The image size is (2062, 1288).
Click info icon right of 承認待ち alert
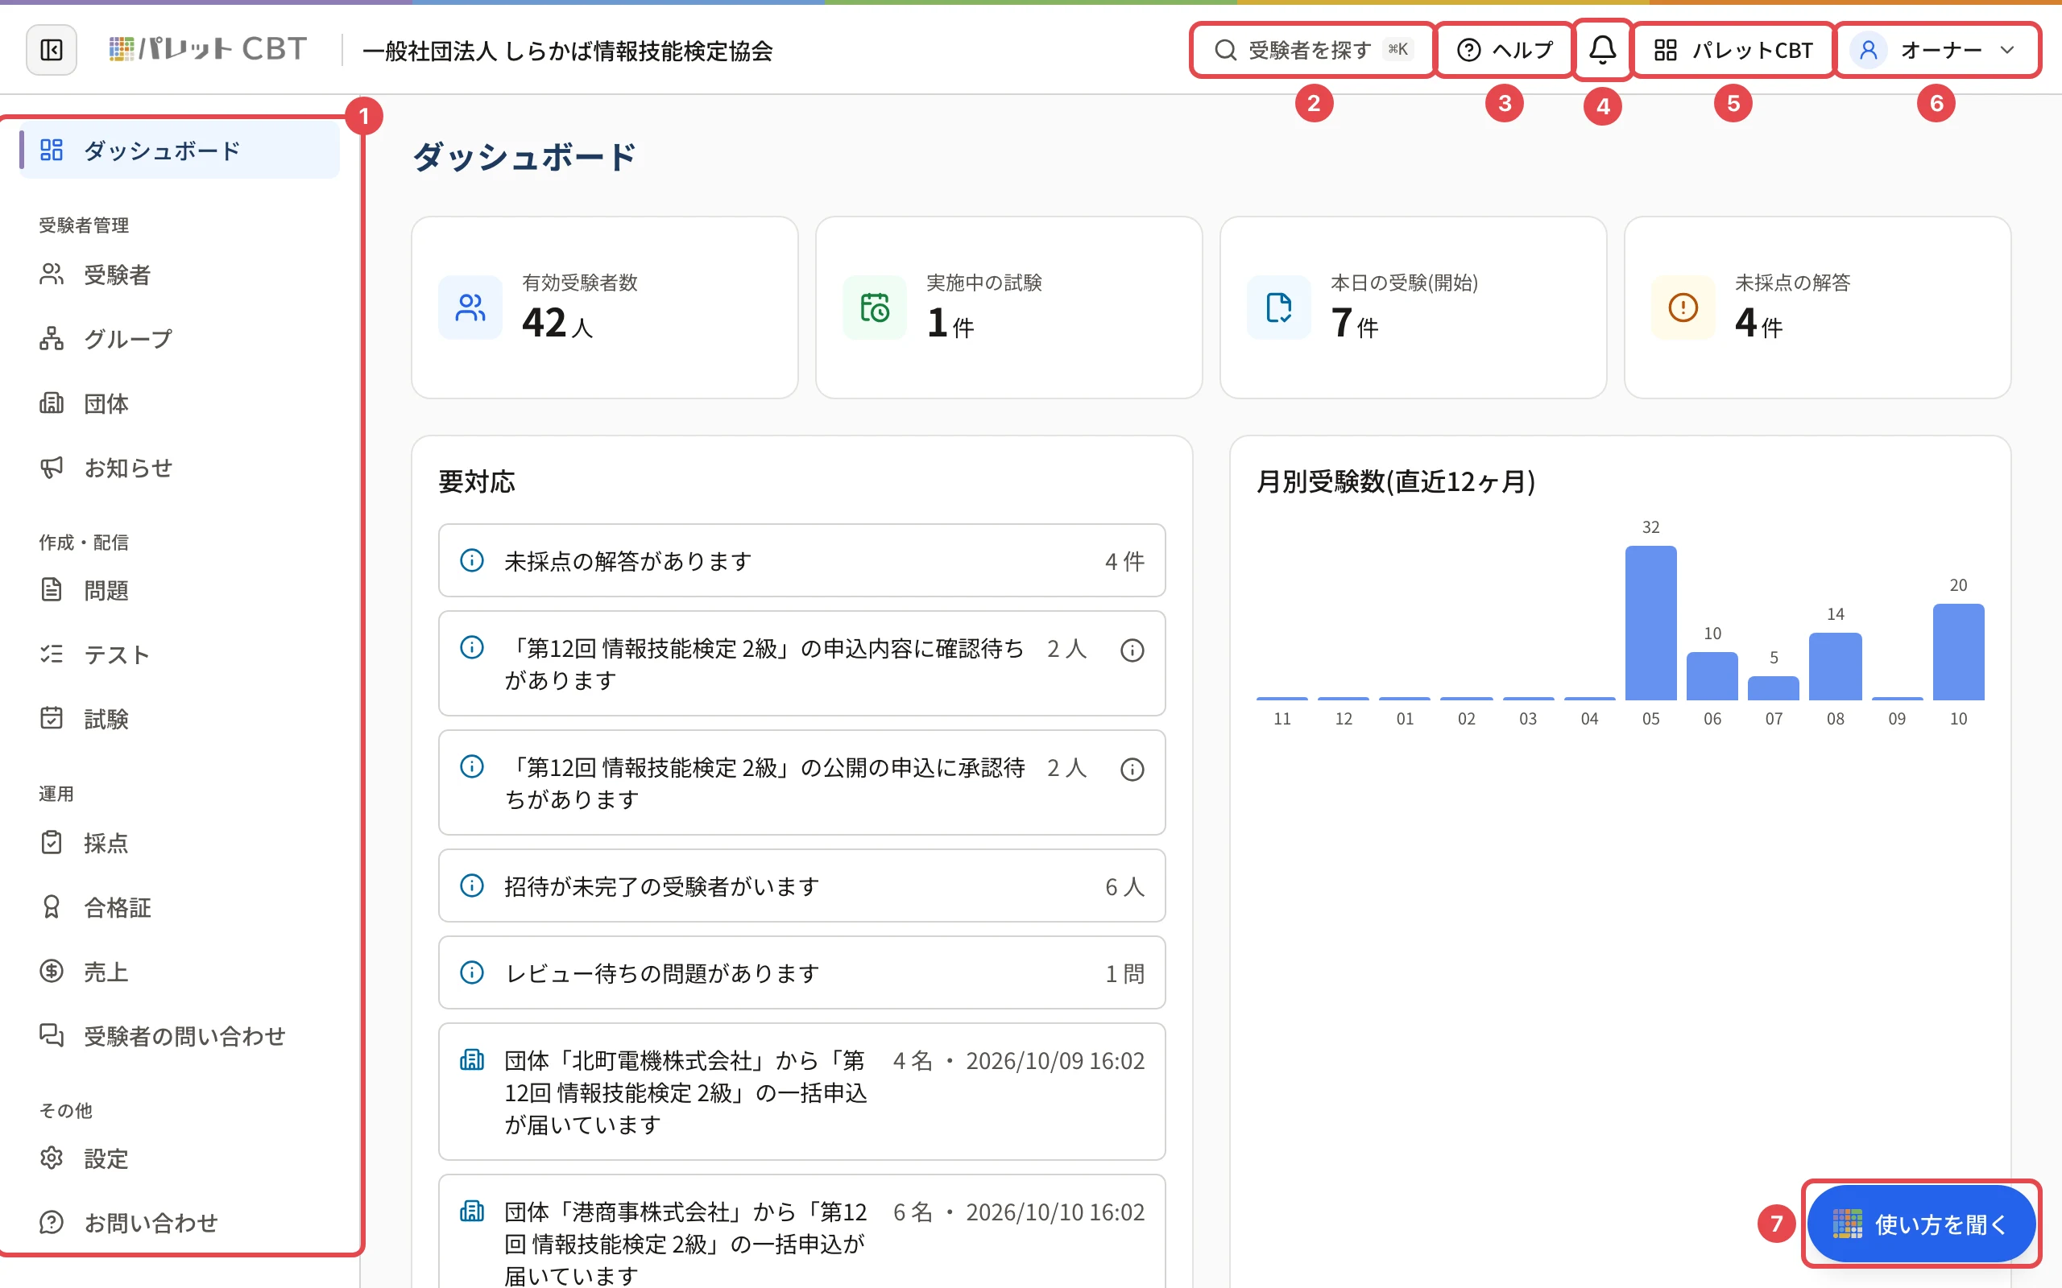[x=1132, y=770]
